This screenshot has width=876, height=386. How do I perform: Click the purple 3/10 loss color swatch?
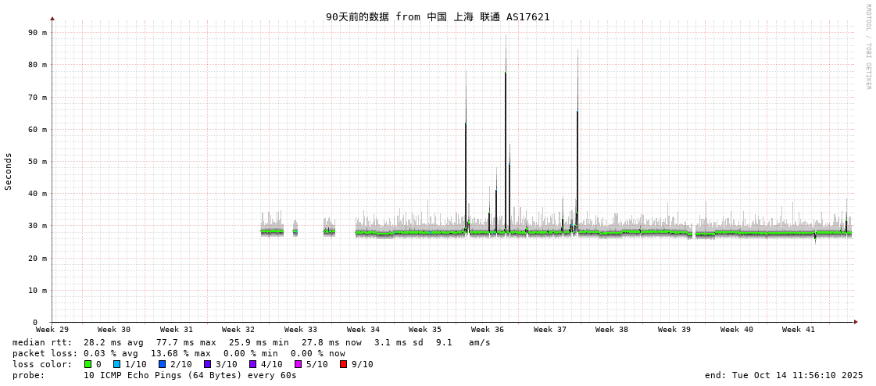click(x=207, y=364)
